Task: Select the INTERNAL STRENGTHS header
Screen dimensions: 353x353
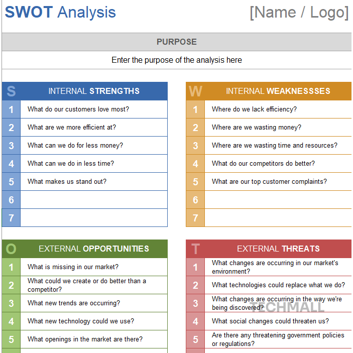Action: (x=94, y=91)
